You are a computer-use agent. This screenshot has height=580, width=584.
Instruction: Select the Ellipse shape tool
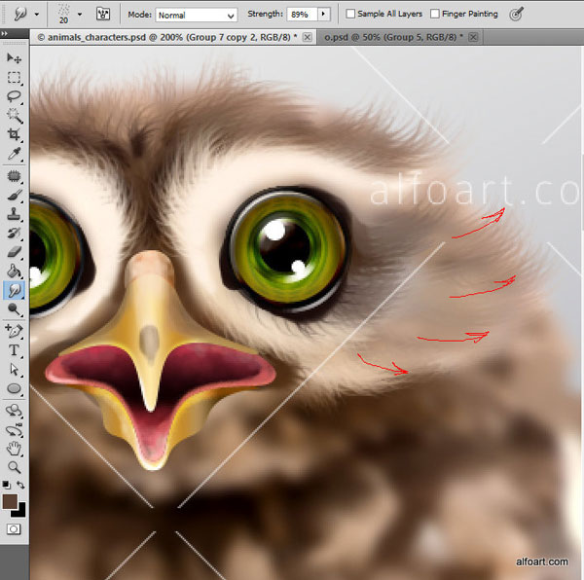(x=15, y=388)
